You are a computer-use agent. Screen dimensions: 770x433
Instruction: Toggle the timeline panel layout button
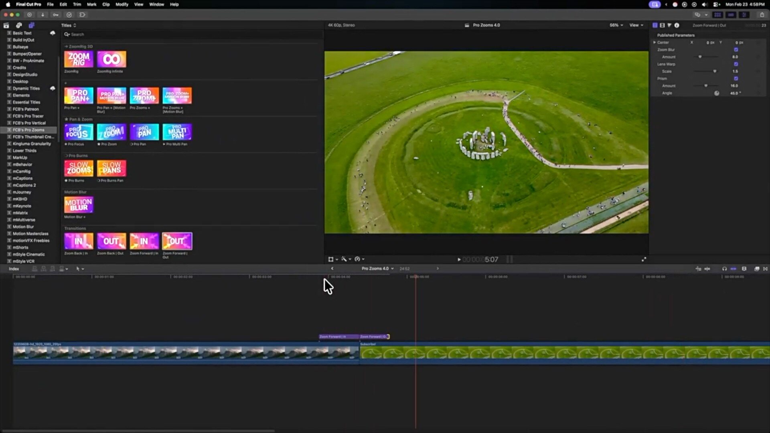[x=731, y=15]
